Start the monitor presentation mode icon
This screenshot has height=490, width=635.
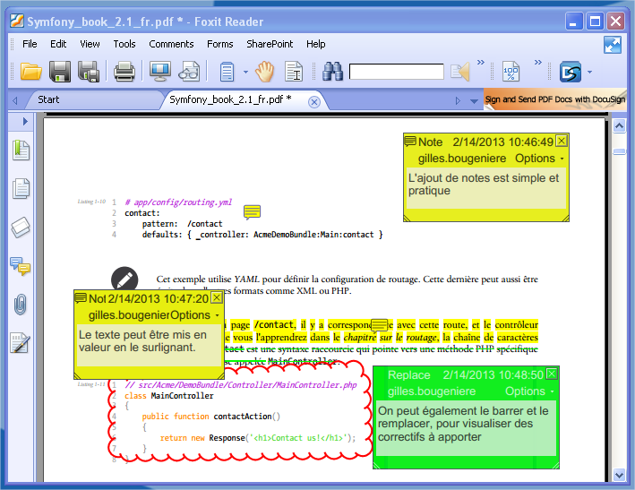pyautogui.click(x=160, y=71)
